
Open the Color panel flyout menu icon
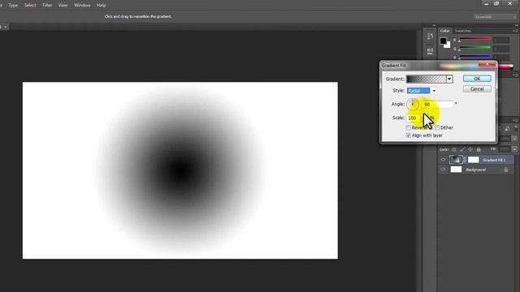pos(515,31)
